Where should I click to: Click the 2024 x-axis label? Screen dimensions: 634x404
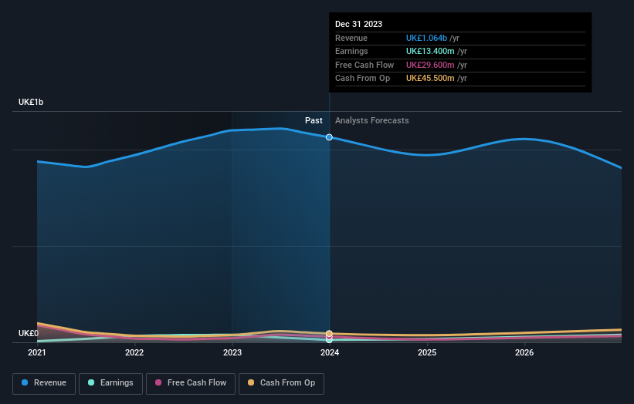coord(330,352)
